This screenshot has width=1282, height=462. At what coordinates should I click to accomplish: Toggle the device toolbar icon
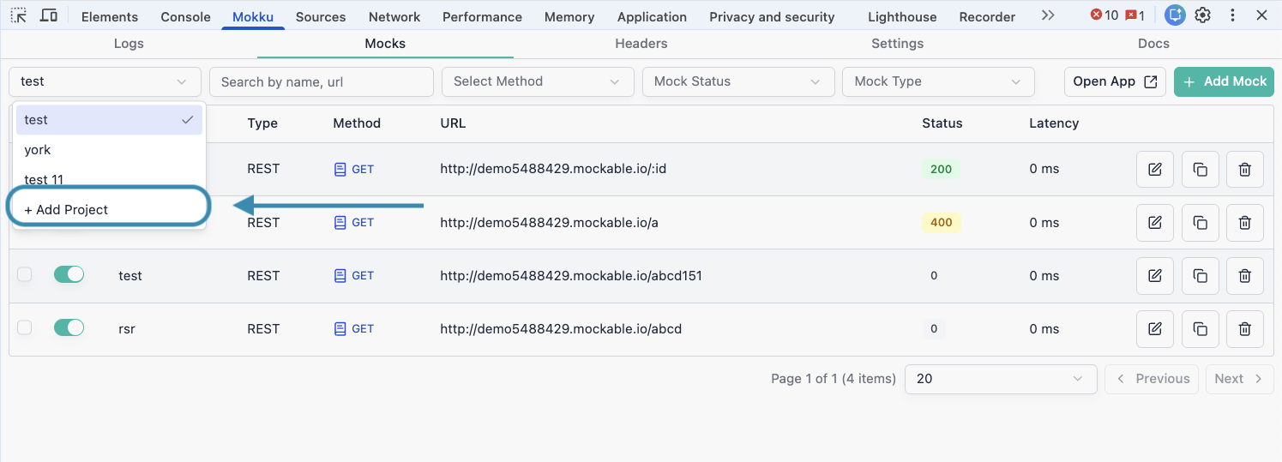pos(49,15)
